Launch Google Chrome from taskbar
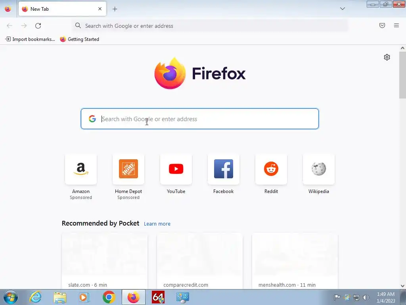 [x=109, y=297]
